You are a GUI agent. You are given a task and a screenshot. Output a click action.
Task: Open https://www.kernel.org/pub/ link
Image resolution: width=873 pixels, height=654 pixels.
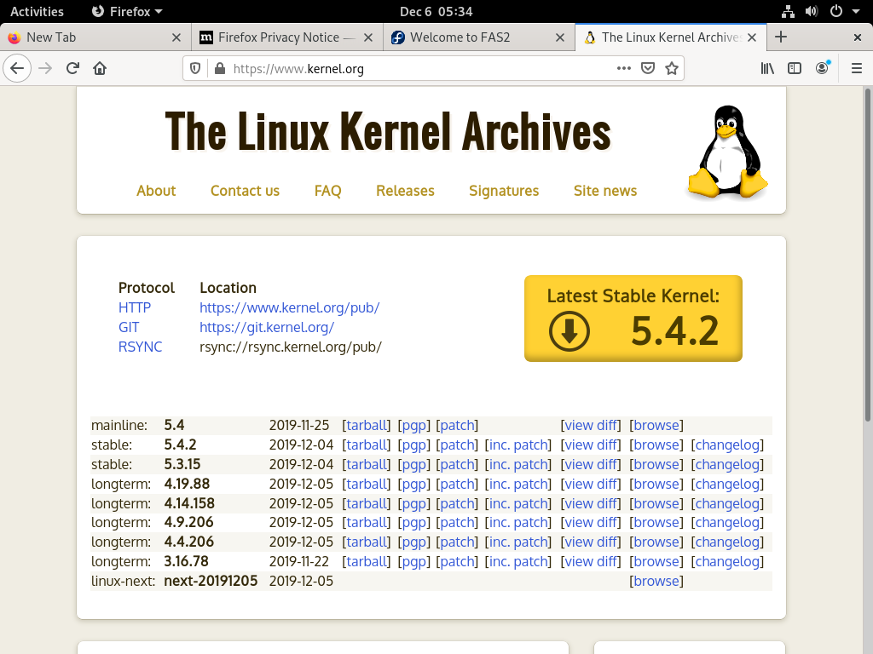tap(290, 307)
